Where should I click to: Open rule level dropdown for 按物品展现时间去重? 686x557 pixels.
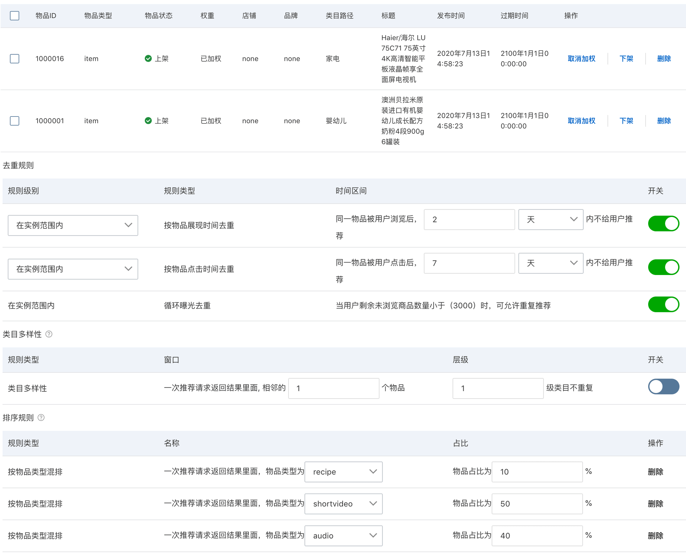point(73,225)
